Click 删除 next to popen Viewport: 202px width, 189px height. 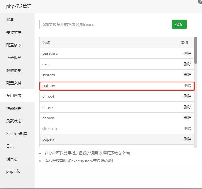coord(187,139)
